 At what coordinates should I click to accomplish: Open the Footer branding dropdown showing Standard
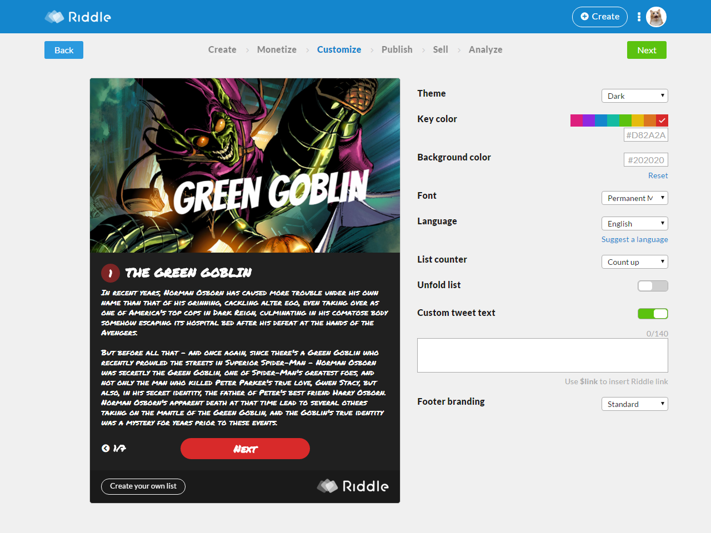click(635, 404)
